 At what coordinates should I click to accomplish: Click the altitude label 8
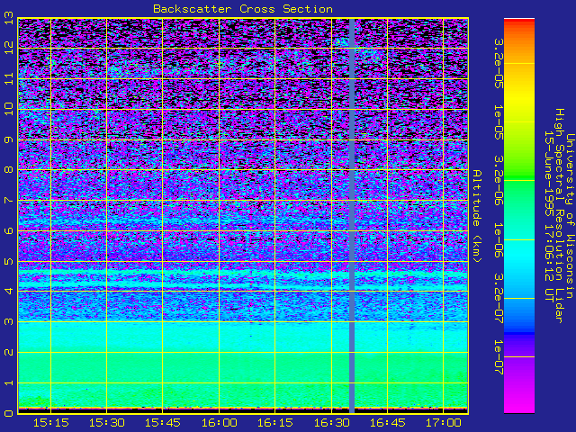pyautogui.click(x=9, y=170)
